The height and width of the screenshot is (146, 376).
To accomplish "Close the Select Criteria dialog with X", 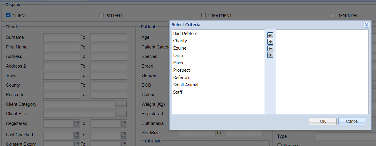I will [366, 25].
